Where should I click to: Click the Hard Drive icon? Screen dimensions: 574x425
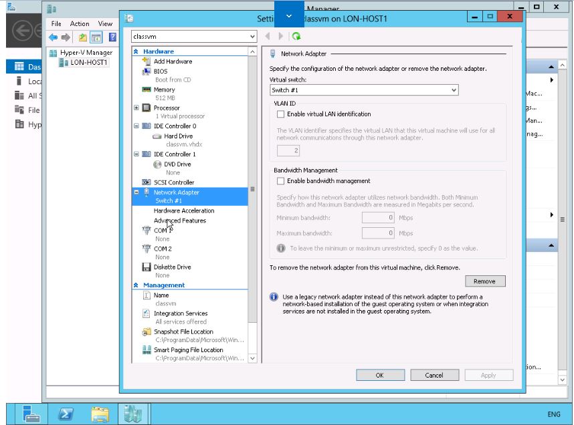pyautogui.click(x=157, y=136)
